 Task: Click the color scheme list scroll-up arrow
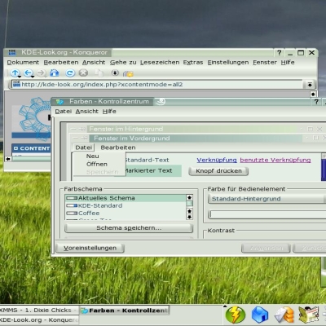coord(189,197)
